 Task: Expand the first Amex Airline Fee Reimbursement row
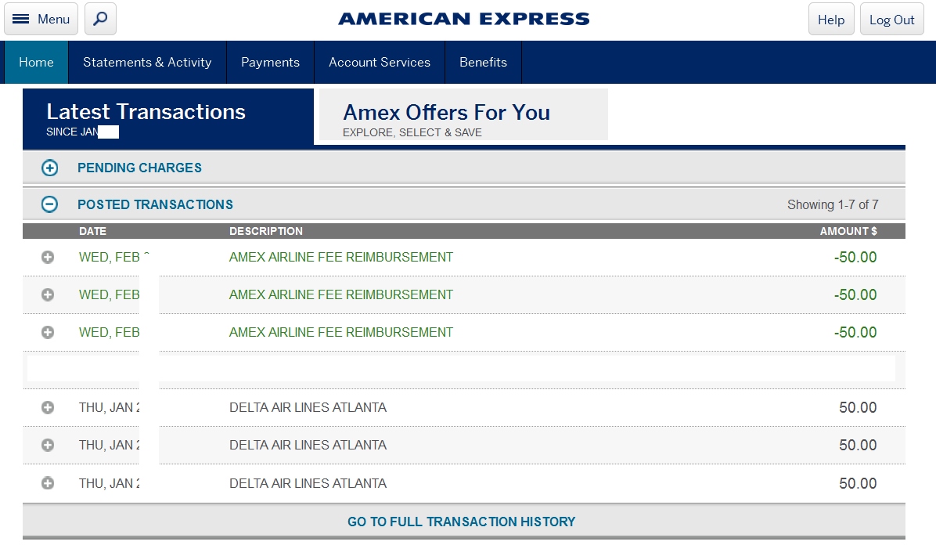(x=48, y=257)
